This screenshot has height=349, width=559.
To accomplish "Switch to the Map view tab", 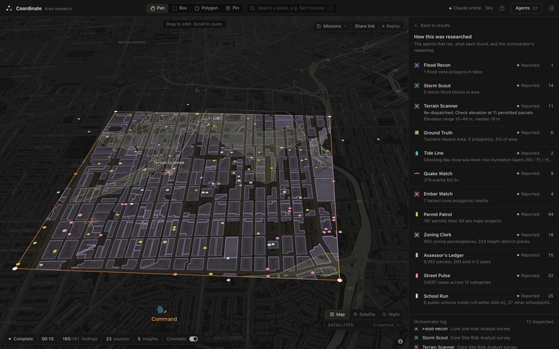I will [337, 314].
